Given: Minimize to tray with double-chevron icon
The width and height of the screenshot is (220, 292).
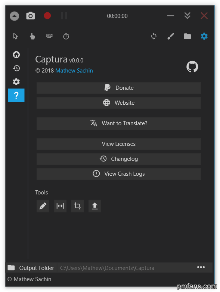Looking at the screenshot, I should (x=187, y=16).
